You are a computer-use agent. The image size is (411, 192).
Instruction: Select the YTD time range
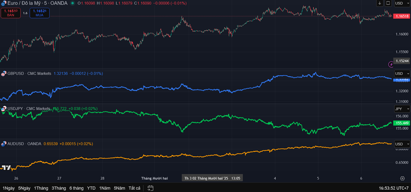pos(91,188)
